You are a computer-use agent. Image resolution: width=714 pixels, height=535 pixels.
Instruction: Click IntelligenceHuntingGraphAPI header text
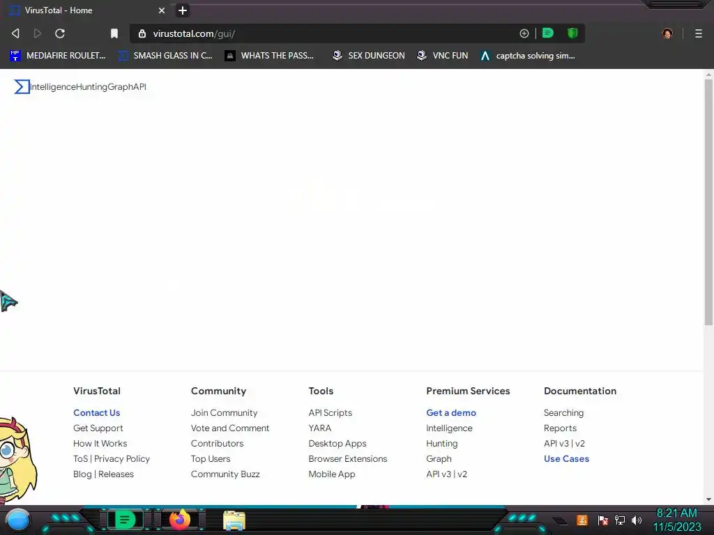point(89,87)
